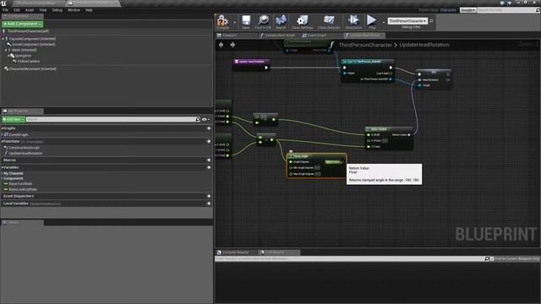Open ConstructionScript function entry
Viewport: 541px width, 304px height.
[24, 148]
